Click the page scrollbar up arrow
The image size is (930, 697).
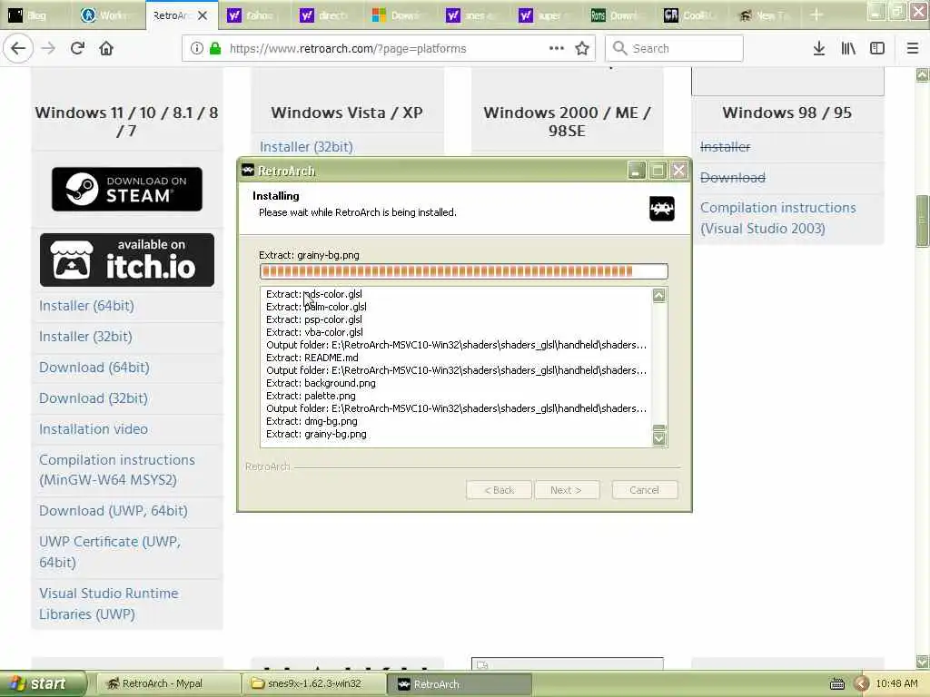[x=923, y=75]
